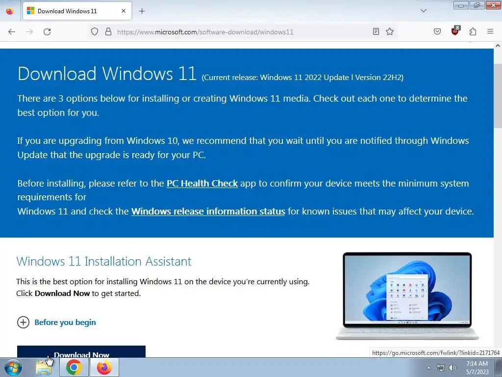Go back using browser back arrow
The width and height of the screenshot is (502, 377).
12,32
